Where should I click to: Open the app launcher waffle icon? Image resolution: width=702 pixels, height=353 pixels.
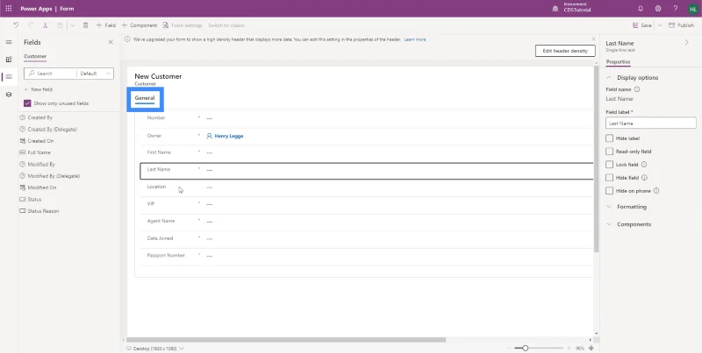tap(9, 9)
